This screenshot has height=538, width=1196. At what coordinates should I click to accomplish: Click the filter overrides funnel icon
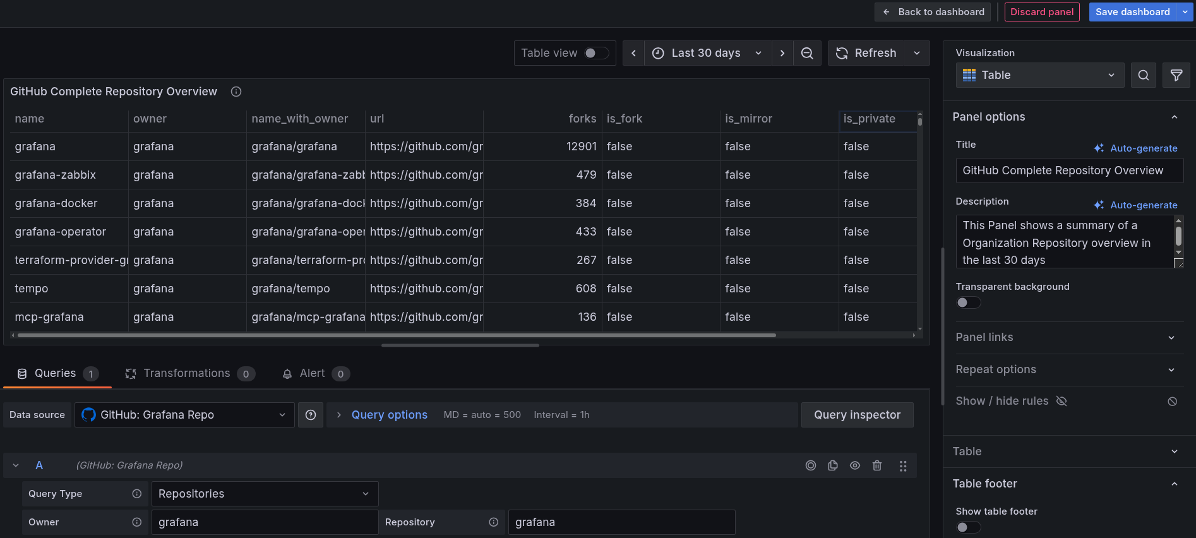tap(1176, 75)
